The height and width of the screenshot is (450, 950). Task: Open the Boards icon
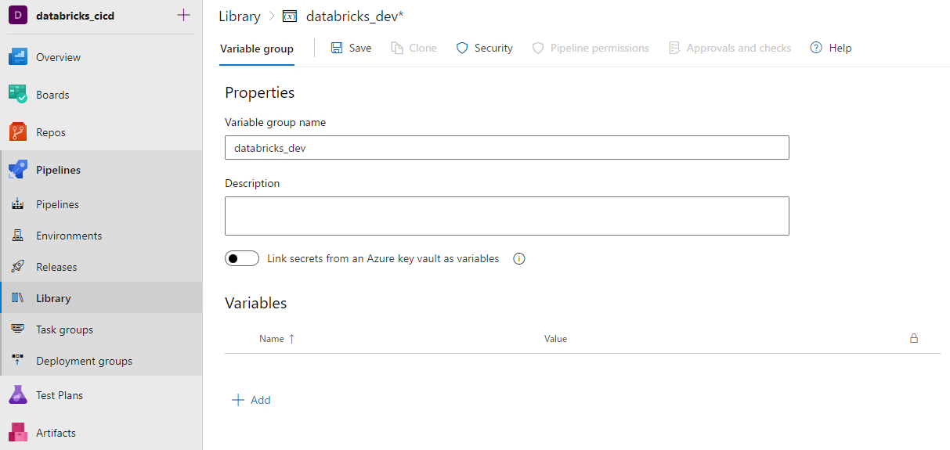click(x=18, y=95)
